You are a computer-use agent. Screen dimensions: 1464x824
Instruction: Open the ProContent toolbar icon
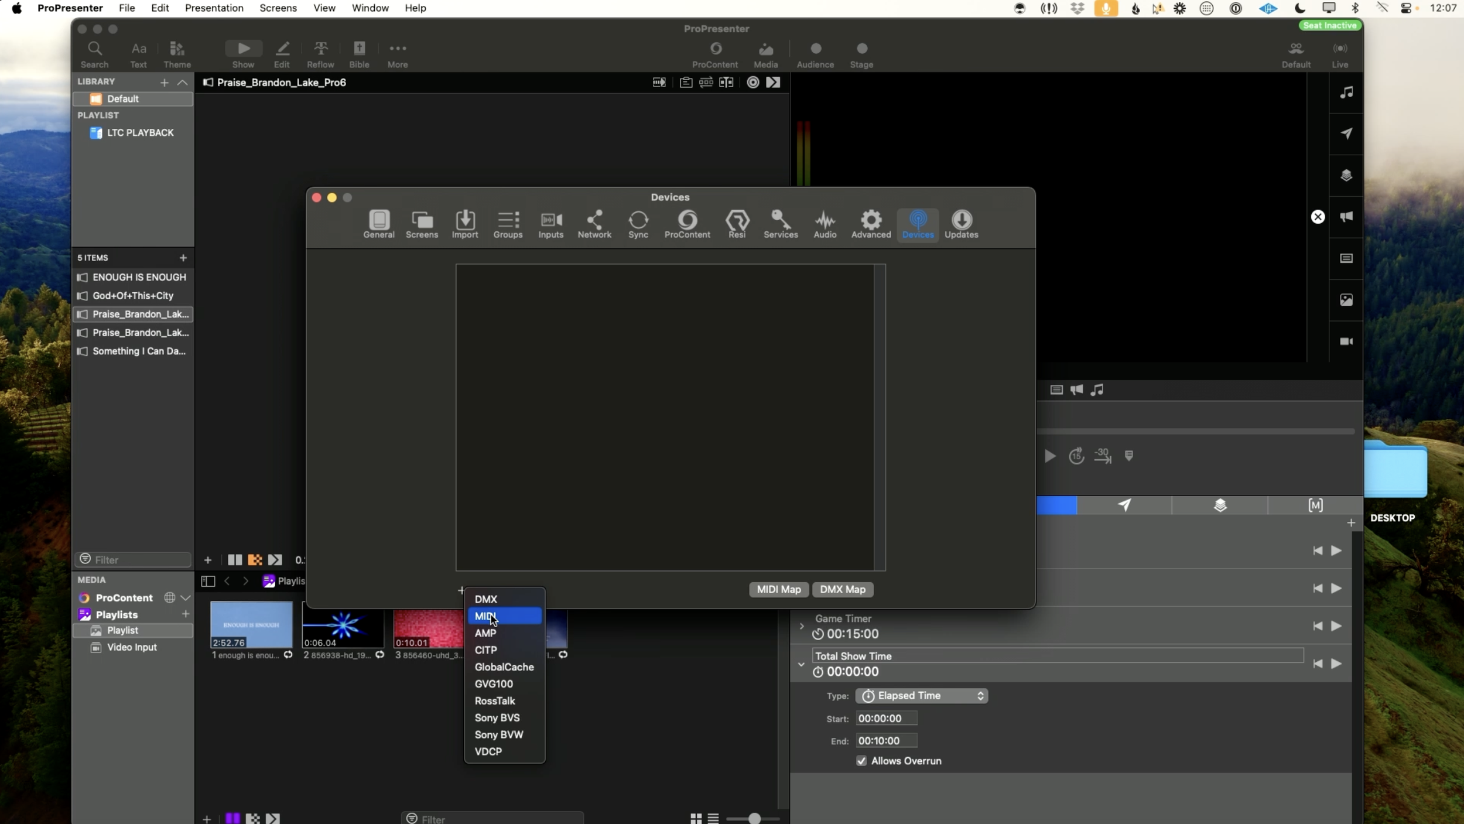click(715, 49)
